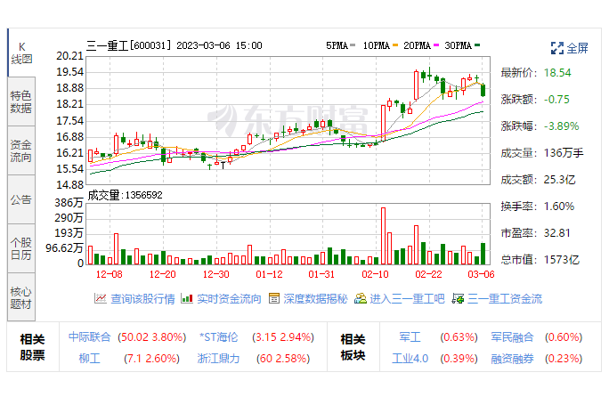Open the K线图 tab
This screenshot has height=397, width=609.
pyautogui.click(x=21, y=53)
